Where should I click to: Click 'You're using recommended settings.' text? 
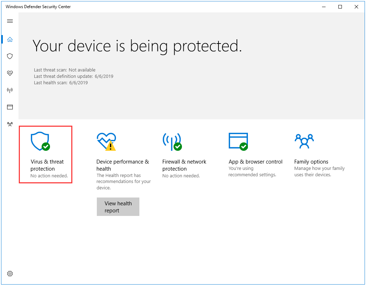click(252, 171)
